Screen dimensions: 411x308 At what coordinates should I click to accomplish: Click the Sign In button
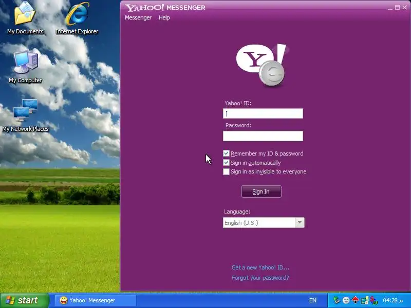261,191
